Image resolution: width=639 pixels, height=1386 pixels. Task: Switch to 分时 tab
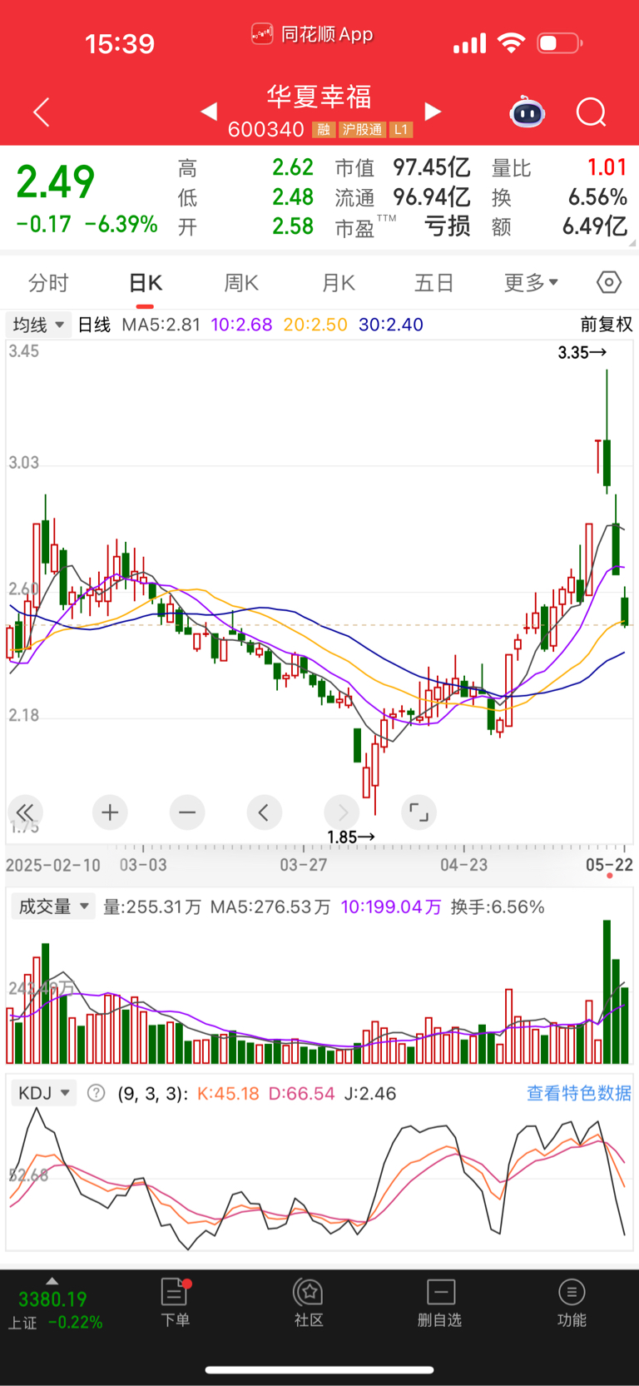tap(48, 283)
